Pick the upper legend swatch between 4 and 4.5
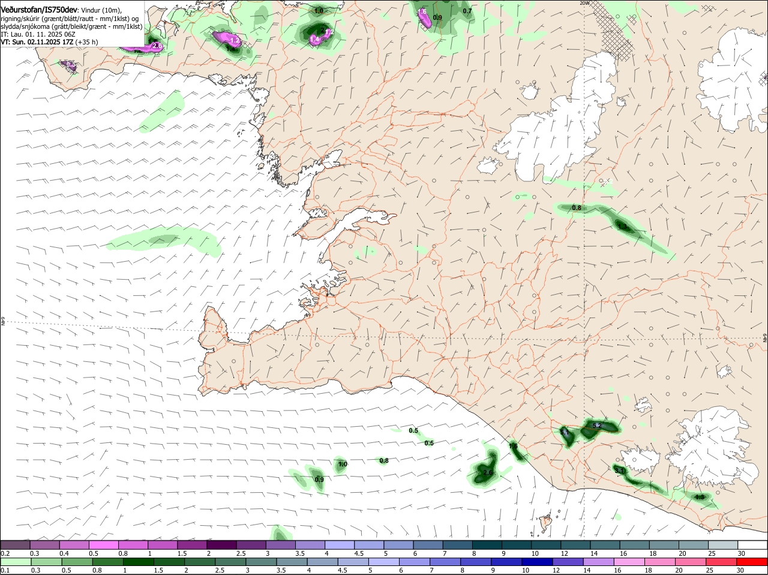This screenshot has width=768, height=575. [339, 544]
